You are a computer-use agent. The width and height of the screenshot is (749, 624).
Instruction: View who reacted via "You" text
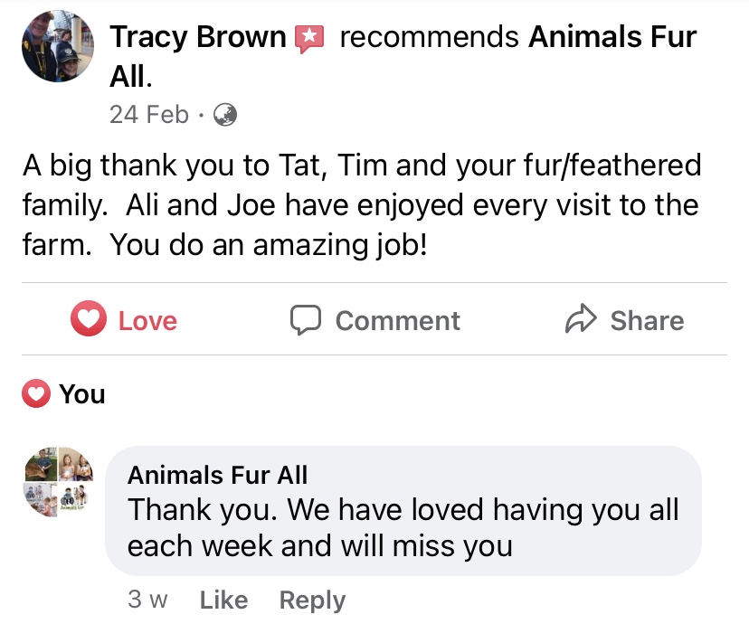click(x=82, y=394)
